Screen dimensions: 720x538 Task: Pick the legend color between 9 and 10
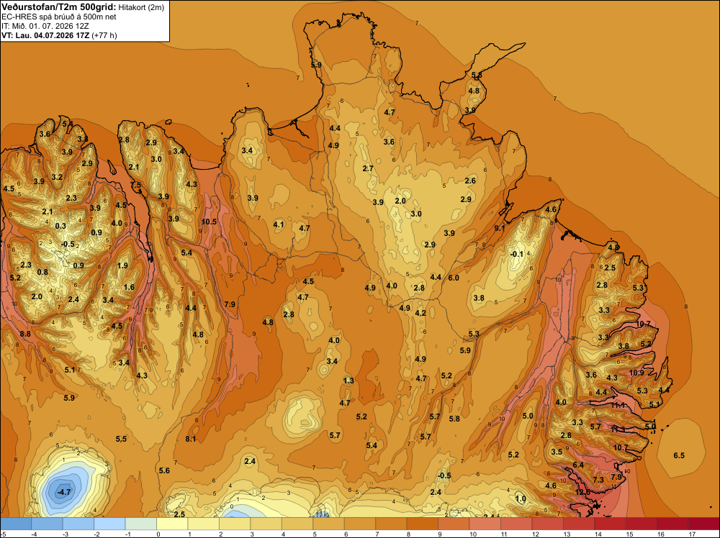[454, 524]
